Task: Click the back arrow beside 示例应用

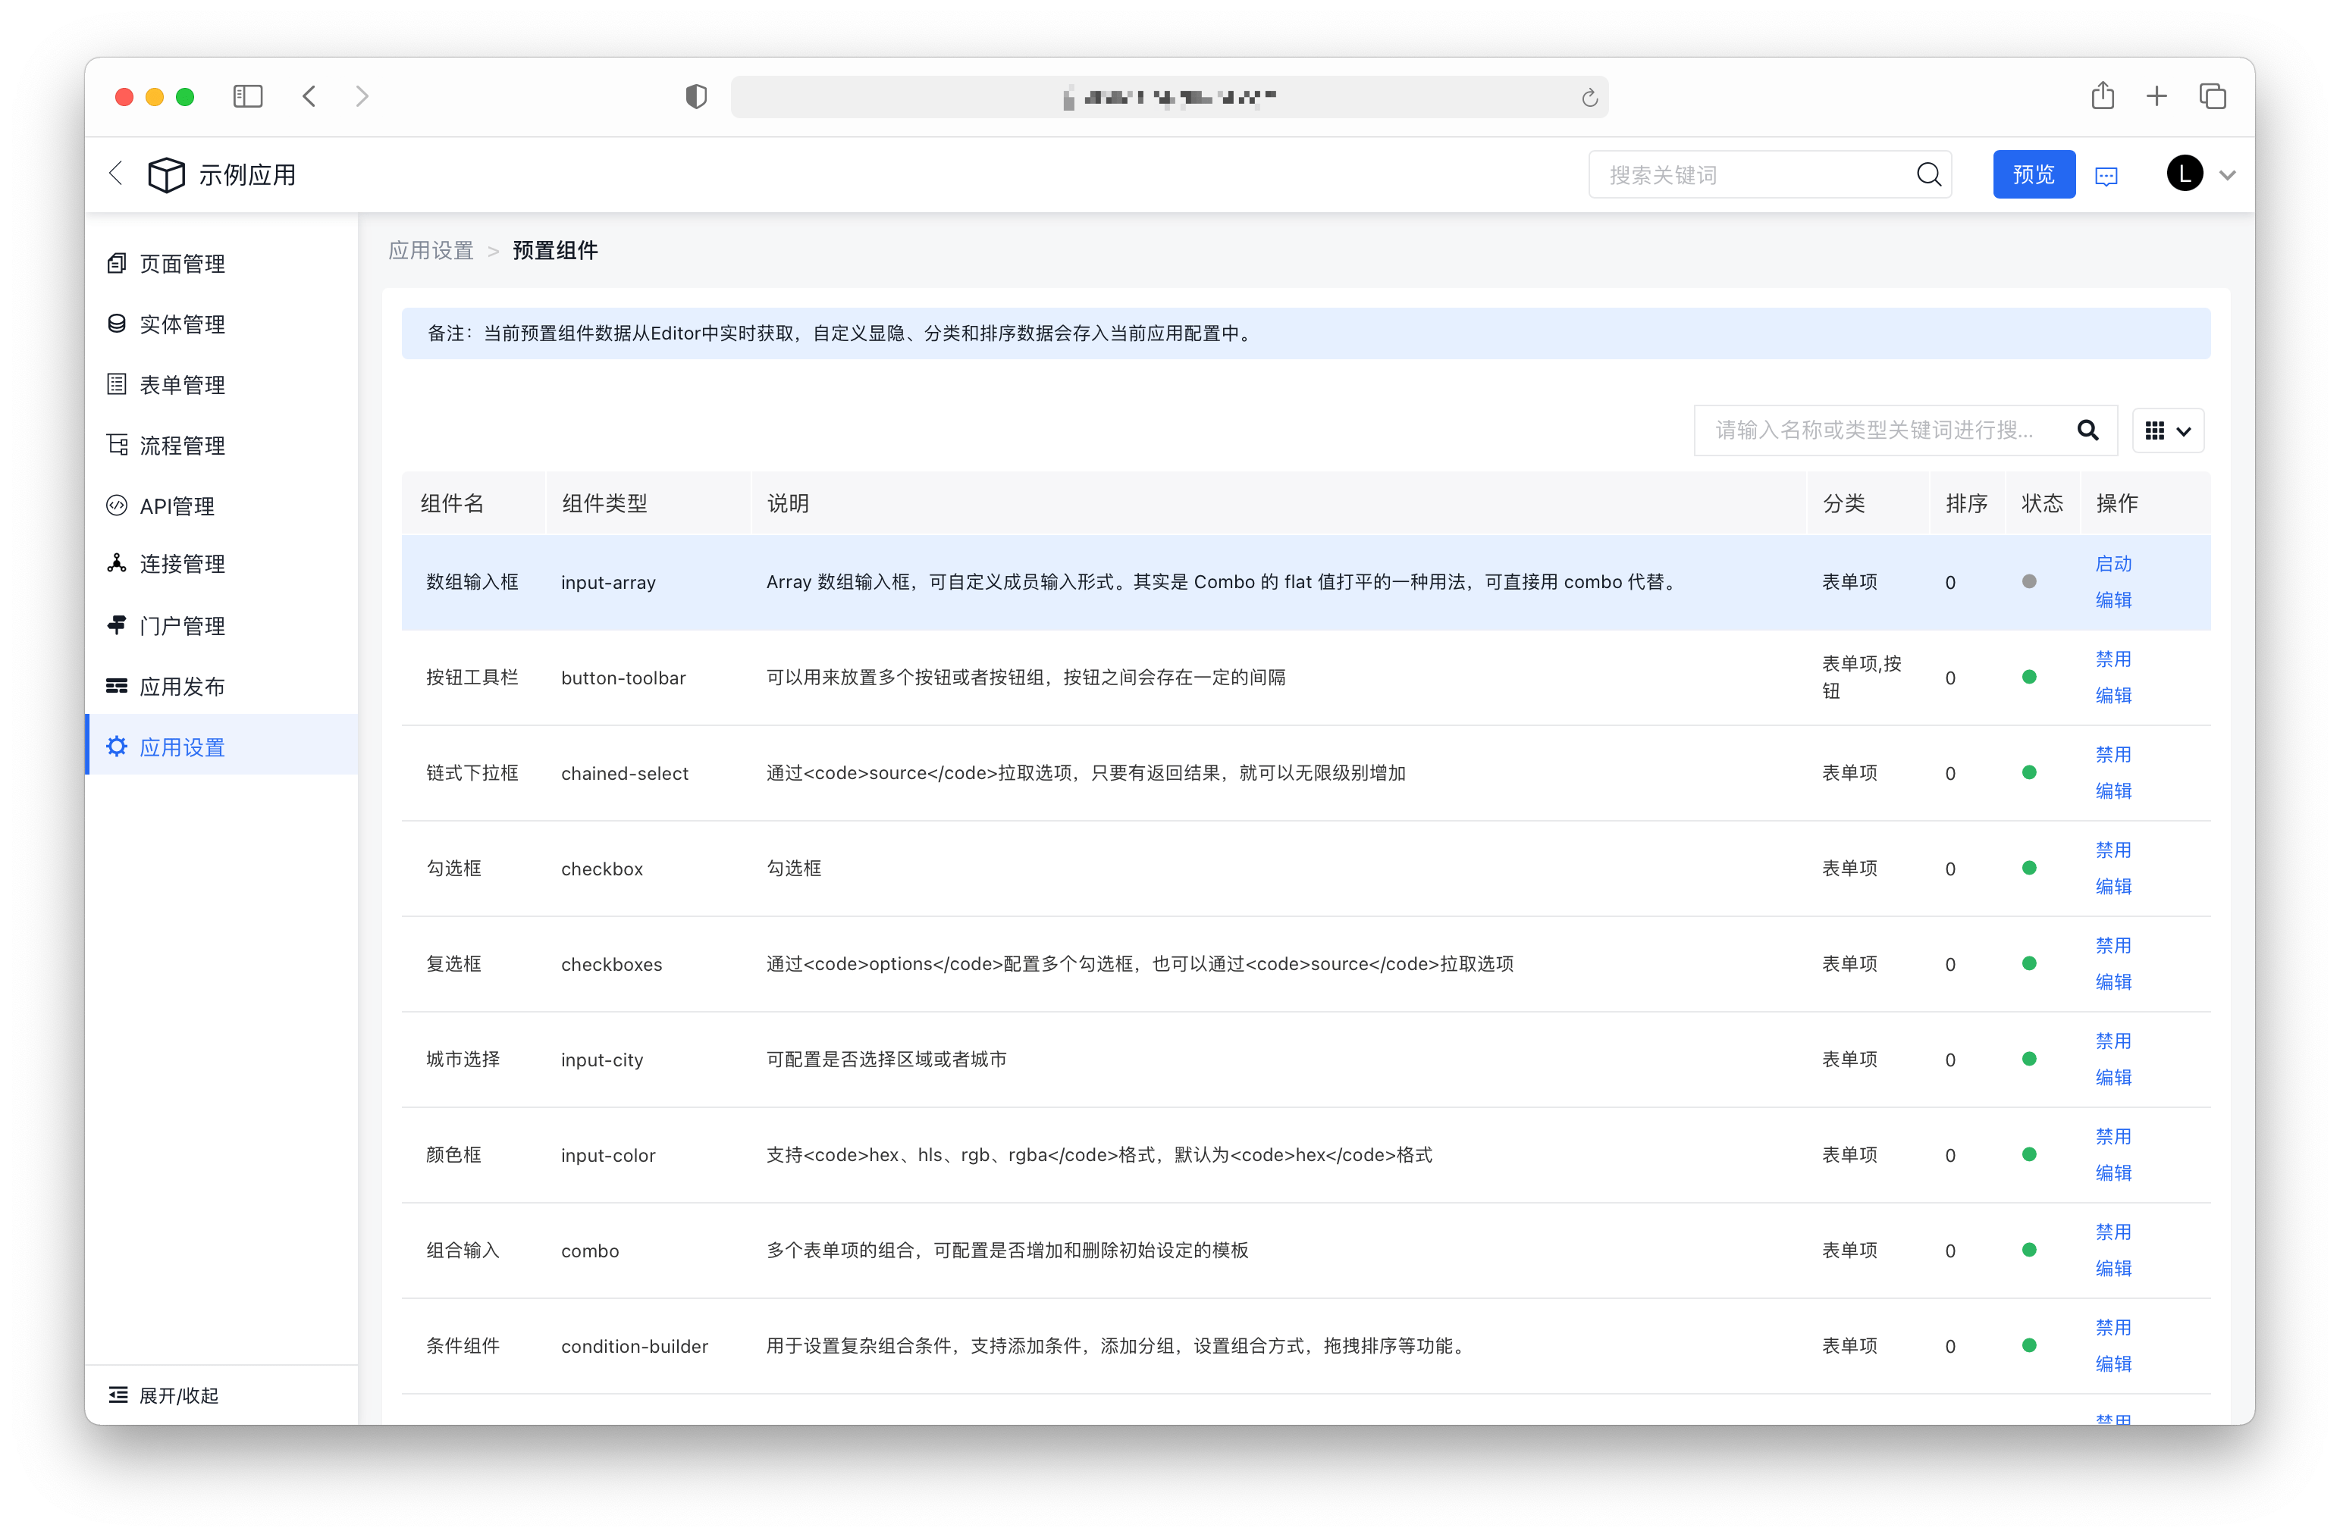Action: point(116,174)
